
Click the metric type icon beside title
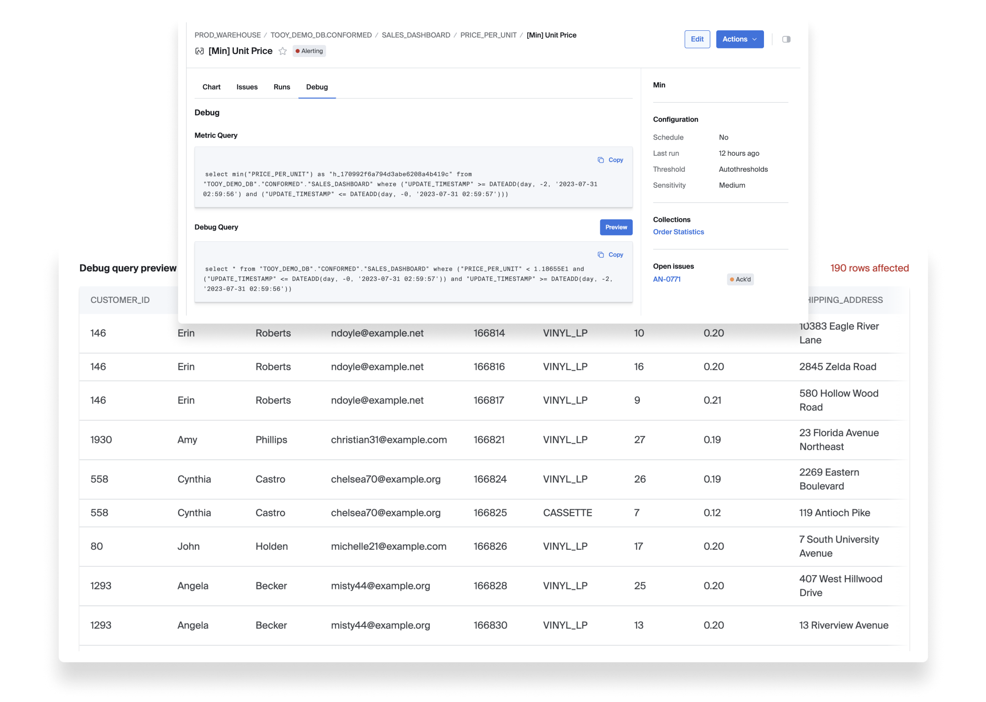click(199, 51)
